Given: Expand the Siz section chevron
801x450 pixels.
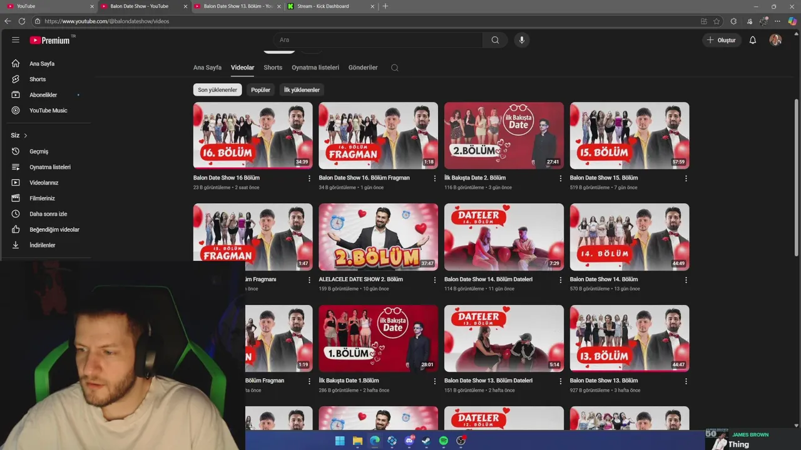Looking at the screenshot, I should 25,136.
